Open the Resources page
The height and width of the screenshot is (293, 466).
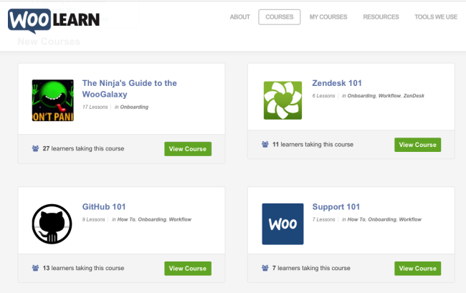click(x=381, y=17)
